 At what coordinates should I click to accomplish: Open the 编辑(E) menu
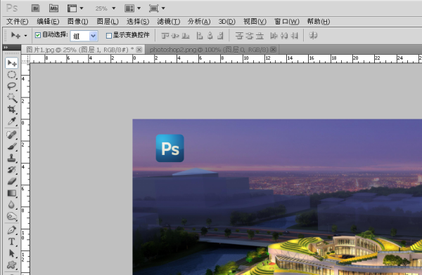pos(48,22)
